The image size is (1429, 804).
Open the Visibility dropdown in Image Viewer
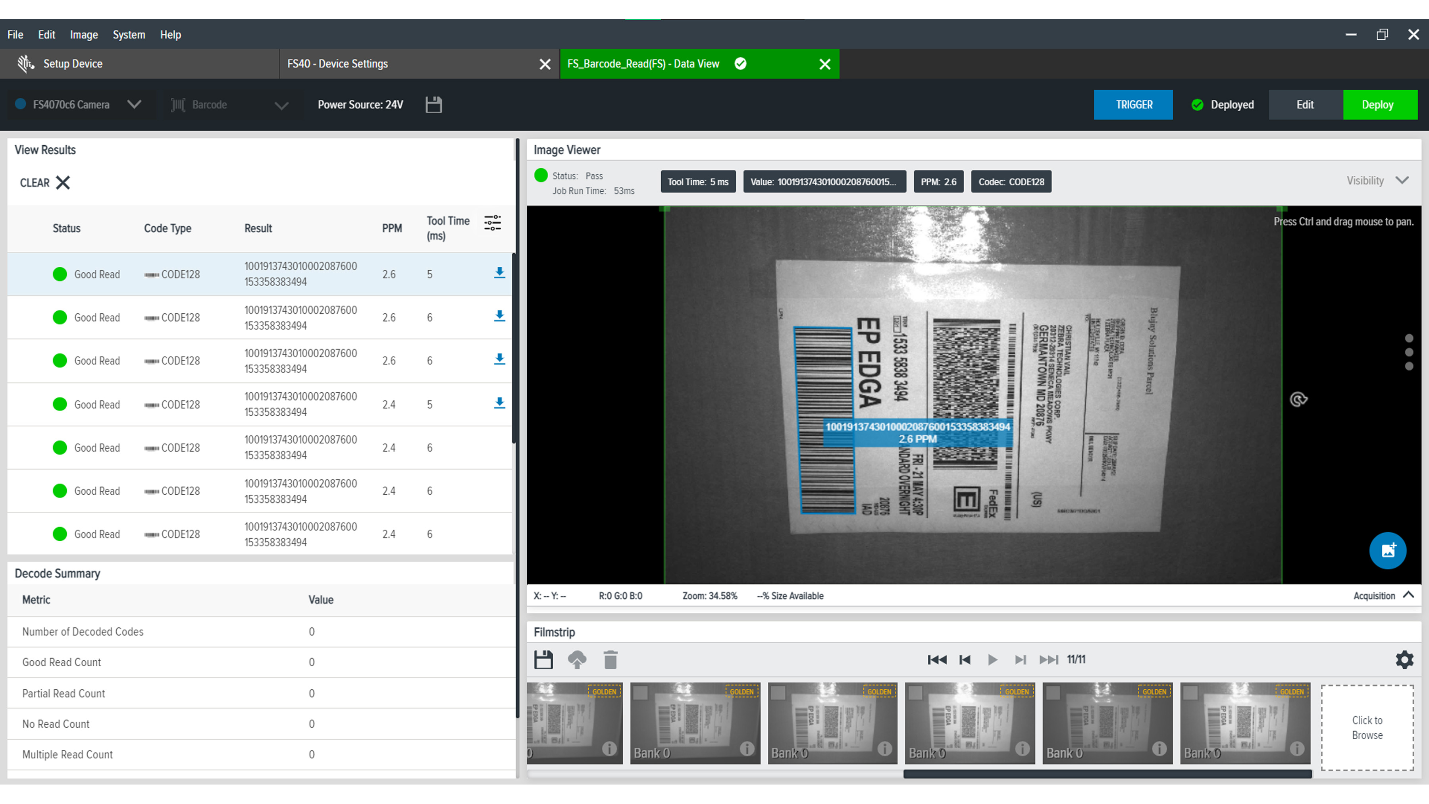tap(1404, 180)
